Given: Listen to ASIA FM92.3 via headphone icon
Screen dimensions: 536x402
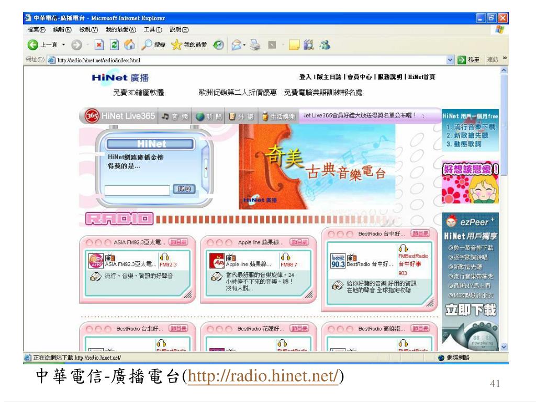Looking at the screenshot, I should pyautogui.click(x=164, y=257).
